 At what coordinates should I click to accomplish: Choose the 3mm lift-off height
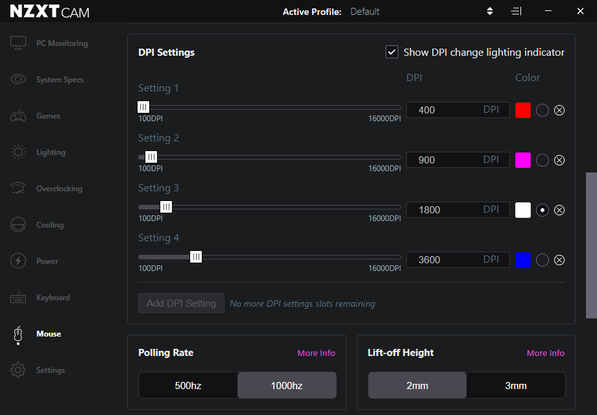515,385
